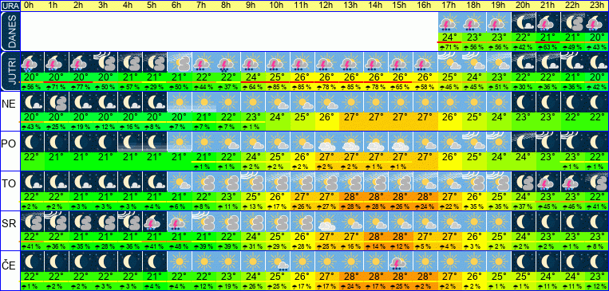Click SR 6h thunderstorm icon

[179, 222]
